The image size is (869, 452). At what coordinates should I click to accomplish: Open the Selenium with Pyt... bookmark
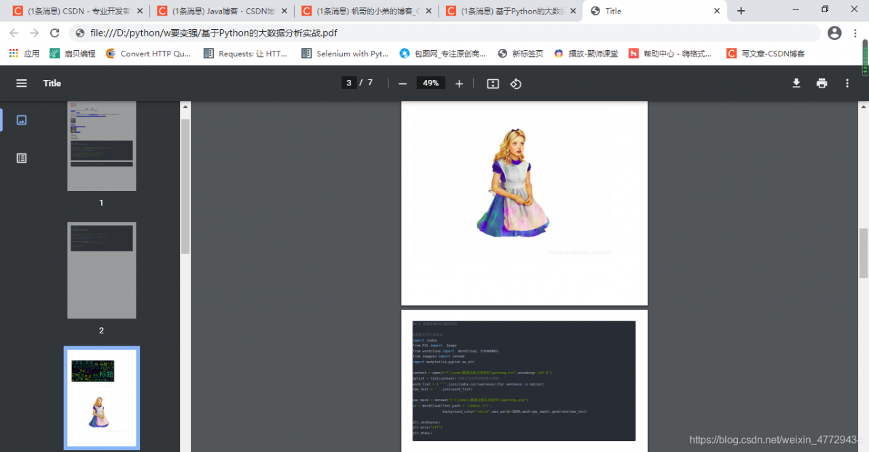pyautogui.click(x=345, y=54)
